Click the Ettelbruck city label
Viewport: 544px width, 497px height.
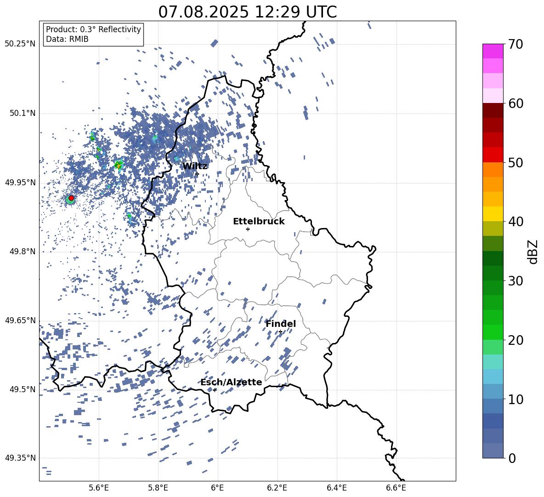pos(259,222)
